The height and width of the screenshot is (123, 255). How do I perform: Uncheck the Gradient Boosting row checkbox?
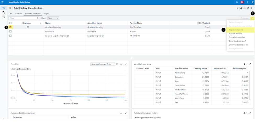[10, 27]
